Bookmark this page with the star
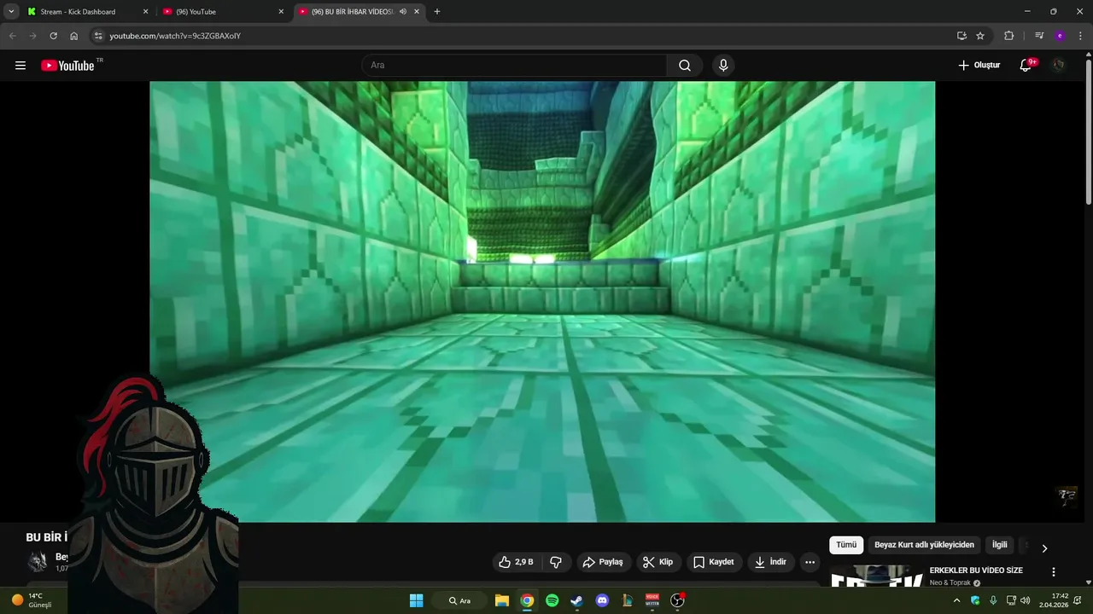Image resolution: width=1093 pixels, height=614 pixels. 980,36
